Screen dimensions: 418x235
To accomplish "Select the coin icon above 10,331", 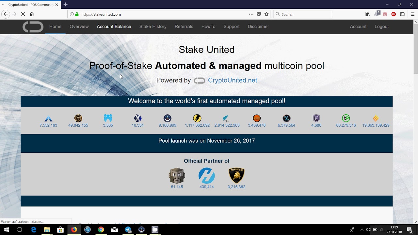I will pyautogui.click(x=137, y=118).
